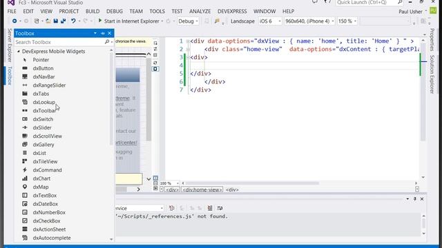Screen dimensions: 442x248
Task: Select the dxTabs widget icon
Action: [25, 94]
